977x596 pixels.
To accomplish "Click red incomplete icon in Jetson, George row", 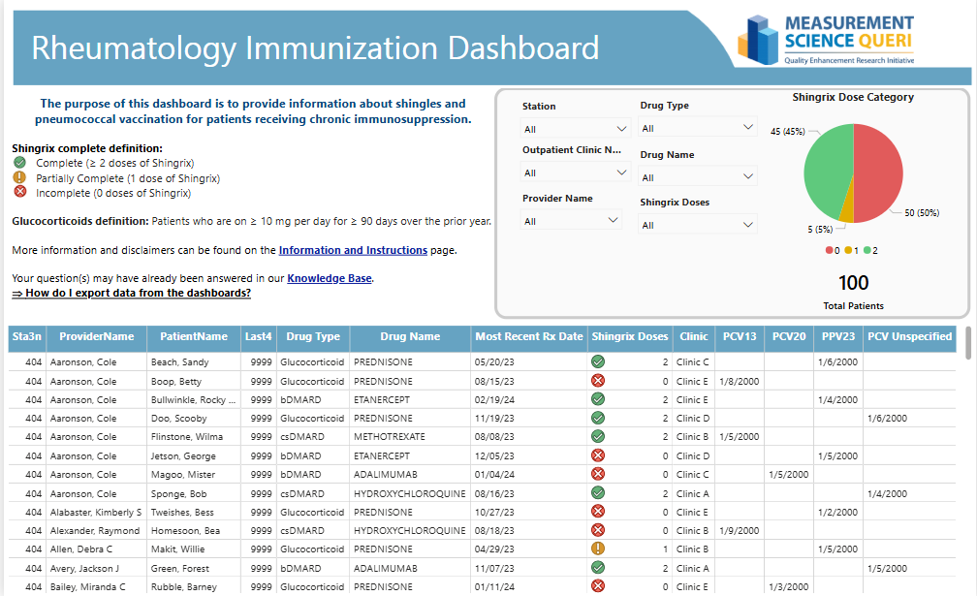I will [598, 455].
